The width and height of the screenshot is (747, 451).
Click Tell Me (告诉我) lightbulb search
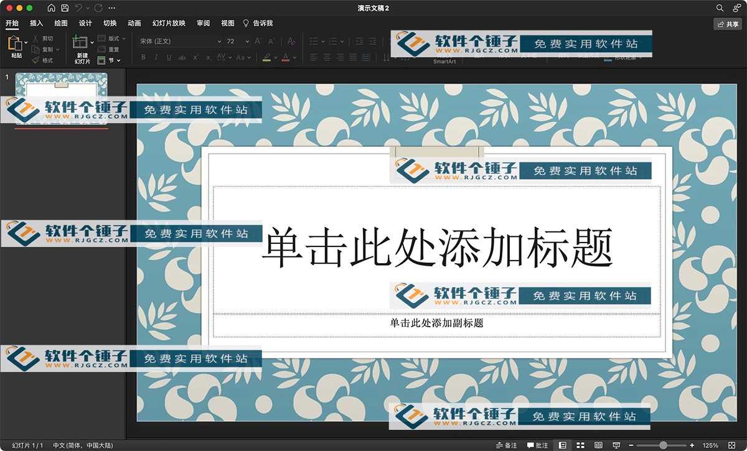pos(258,23)
